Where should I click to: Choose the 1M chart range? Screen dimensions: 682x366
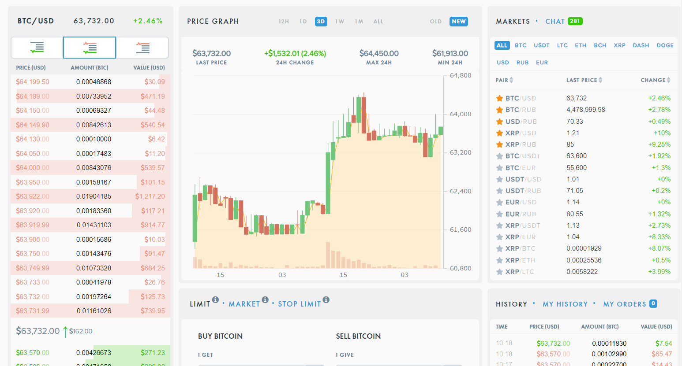pyautogui.click(x=359, y=22)
